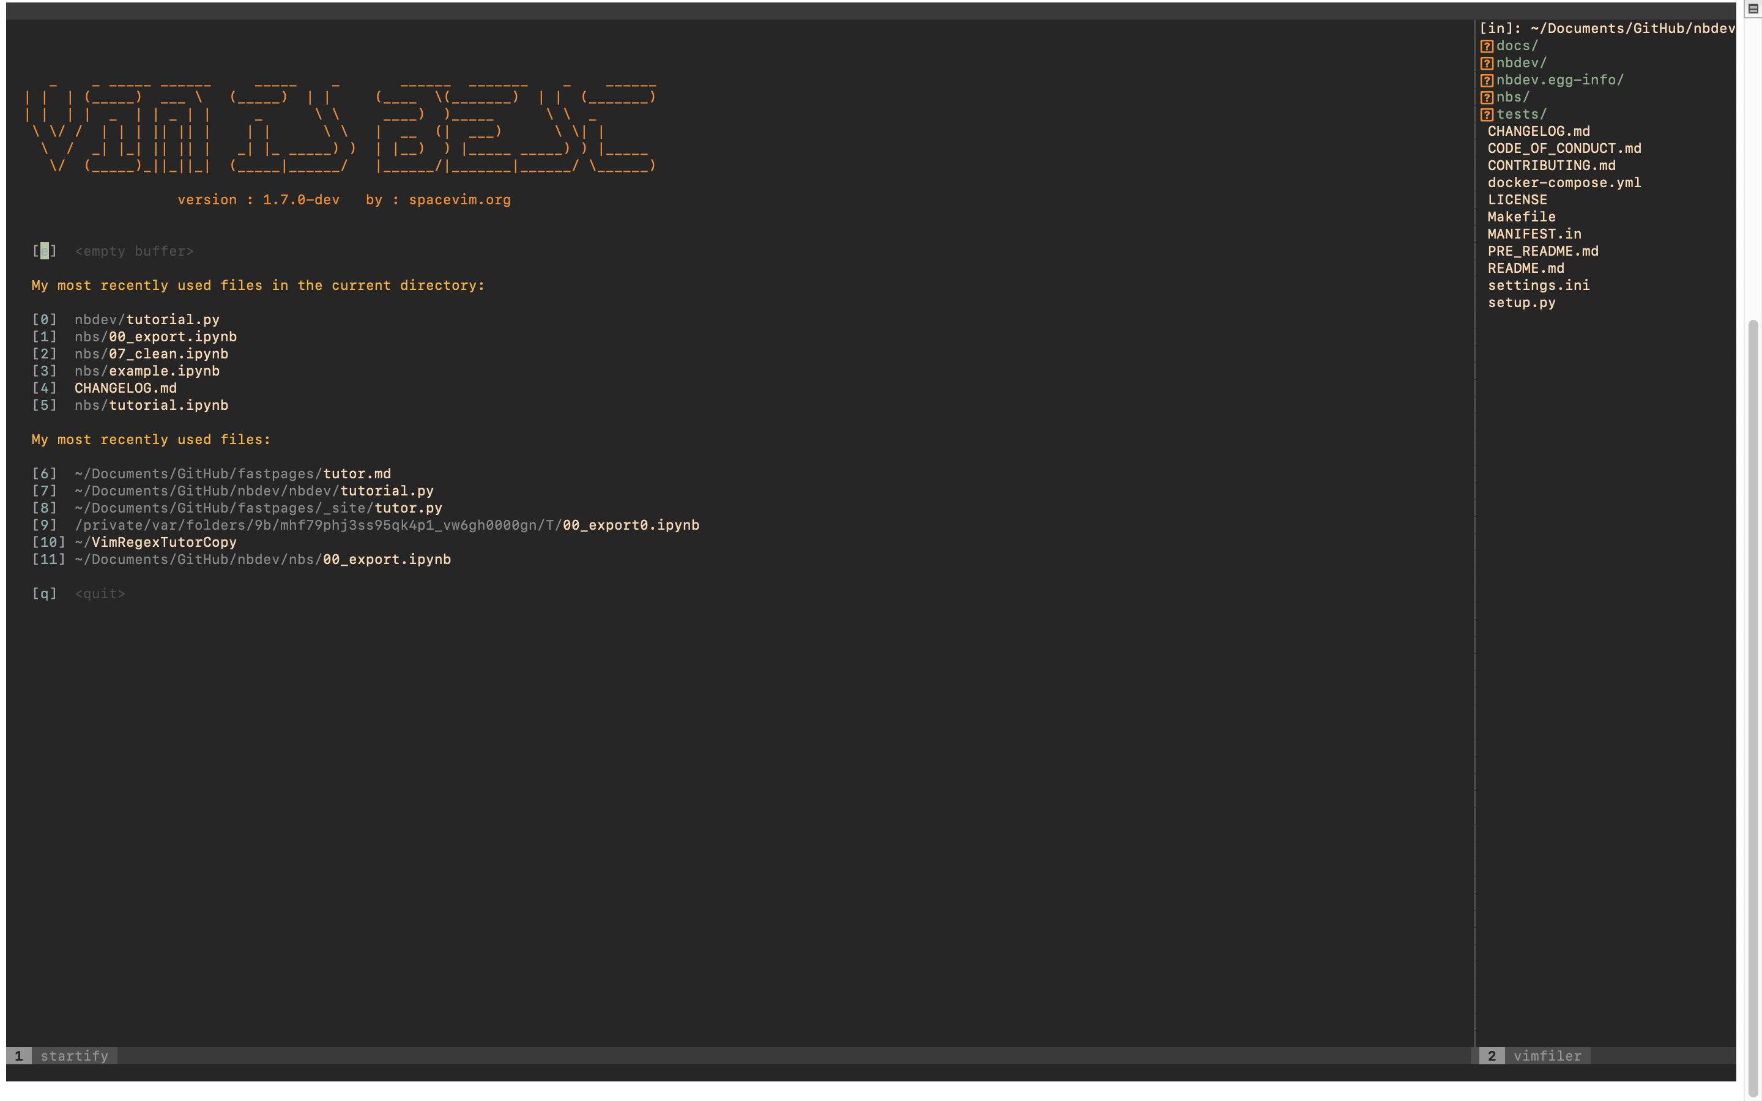This screenshot has height=1101, width=1762.
Task: Open entry [5] nbs/tutorial.ipynb
Action: [x=130, y=406]
